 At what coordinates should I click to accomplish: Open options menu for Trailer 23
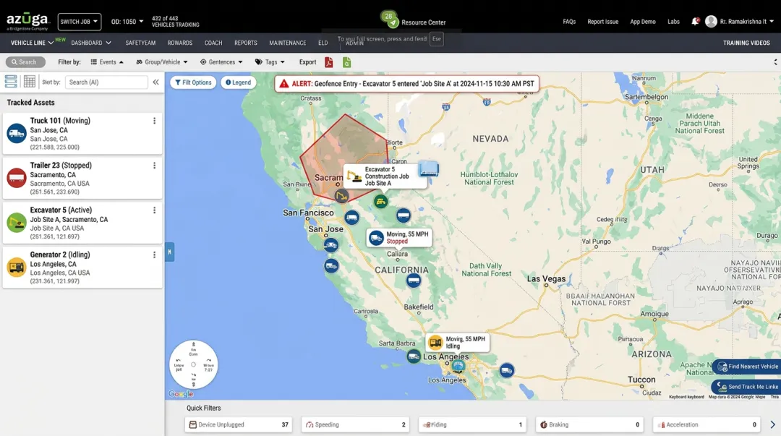click(x=155, y=166)
